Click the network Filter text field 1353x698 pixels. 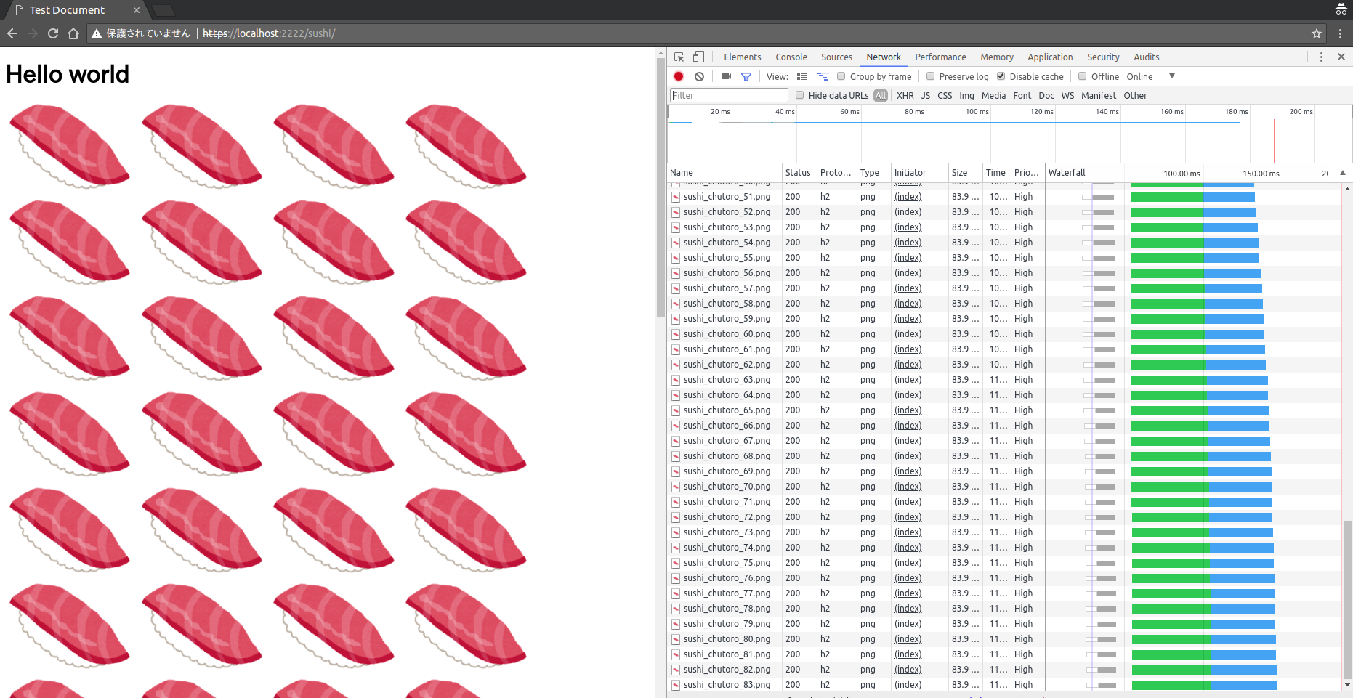[x=729, y=95]
